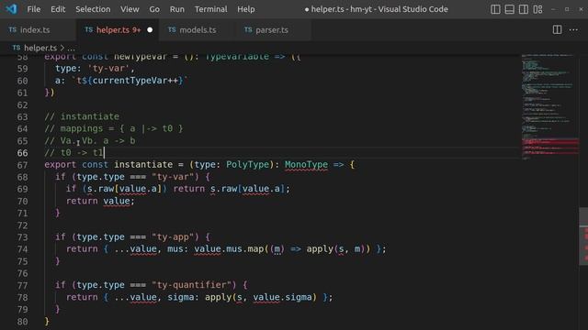The height and width of the screenshot is (330, 588).
Task: Click the 'currentTypeVar++' expression on line 60
Action: click(135, 81)
